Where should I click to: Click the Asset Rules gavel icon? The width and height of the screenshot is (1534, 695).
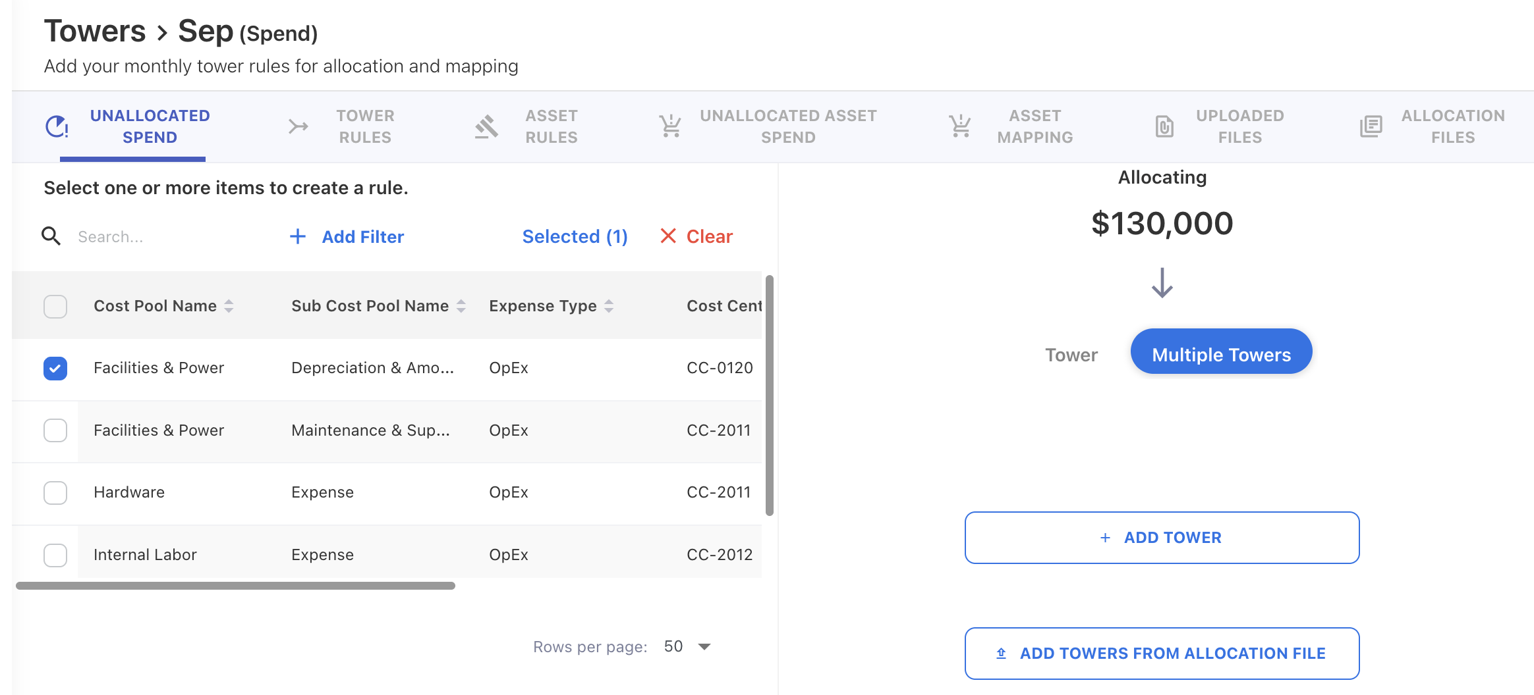pyautogui.click(x=486, y=126)
